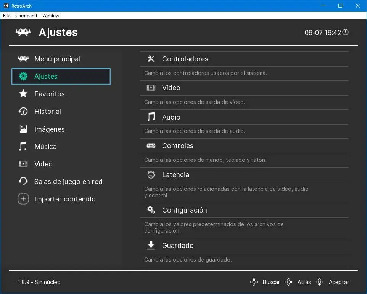Screen dimensions: 367x294
Task: Click the Vídeo film icon in settings list
Action: (x=151, y=88)
